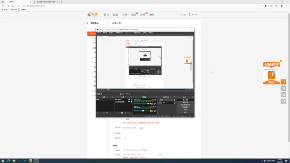This screenshot has width=290, height=163.
Task: Mute first audio channel speaker in OBS mixer
Action: pos(151,104)
